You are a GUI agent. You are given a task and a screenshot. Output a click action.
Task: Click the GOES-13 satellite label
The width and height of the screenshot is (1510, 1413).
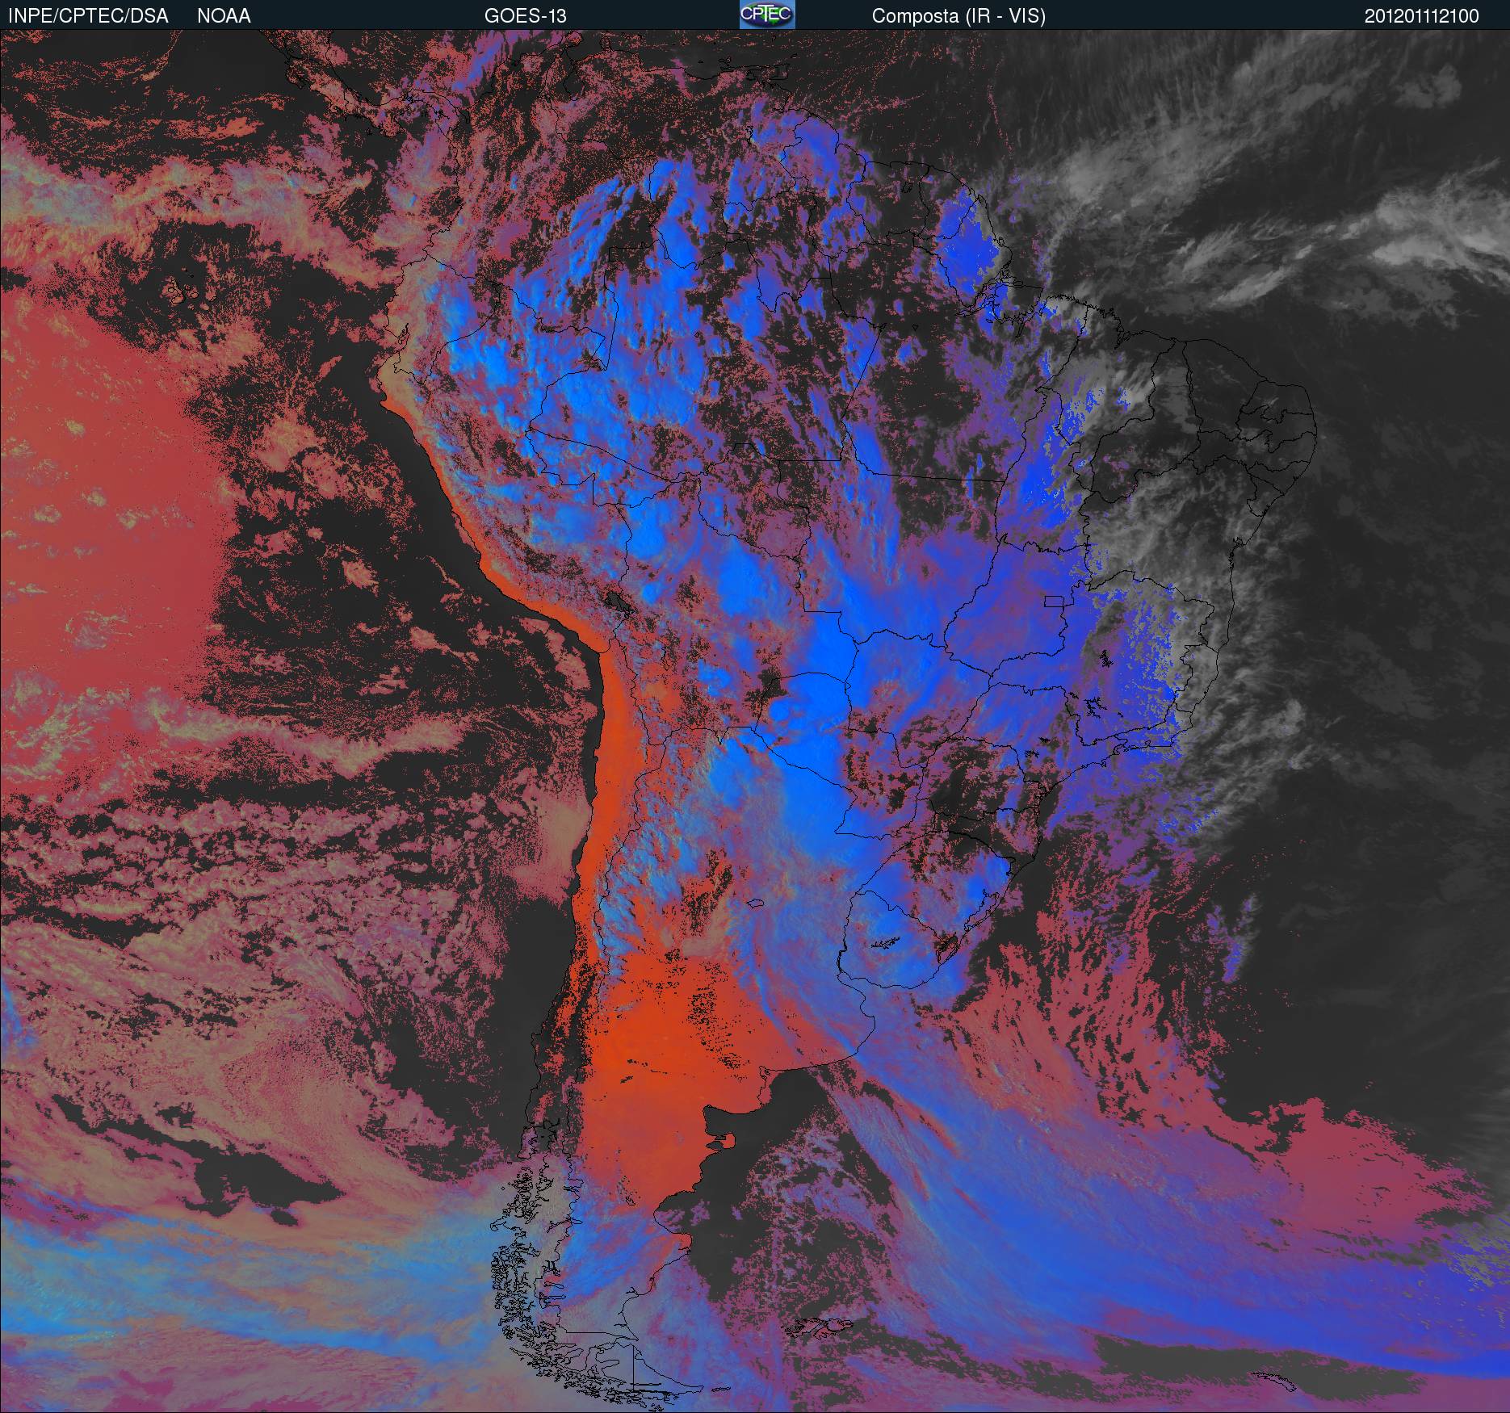tap(526, 16)
